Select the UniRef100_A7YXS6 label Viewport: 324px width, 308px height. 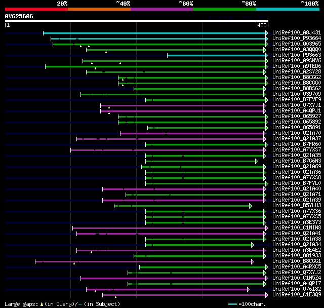297,211
